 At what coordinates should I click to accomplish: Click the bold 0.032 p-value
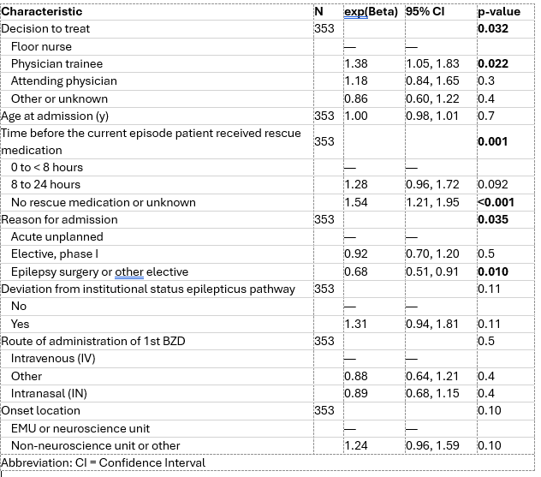click(x=493, y=28)
